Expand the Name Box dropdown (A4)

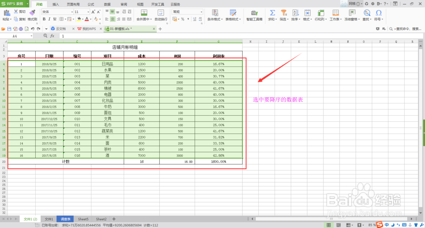(31, 36)
